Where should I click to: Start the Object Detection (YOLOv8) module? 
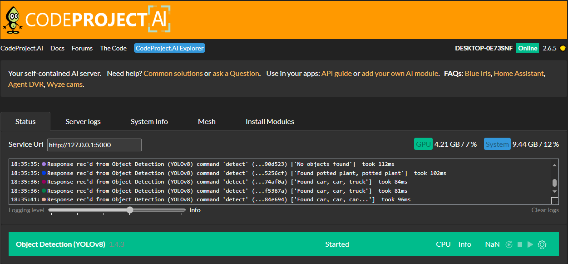click(530, 244)
